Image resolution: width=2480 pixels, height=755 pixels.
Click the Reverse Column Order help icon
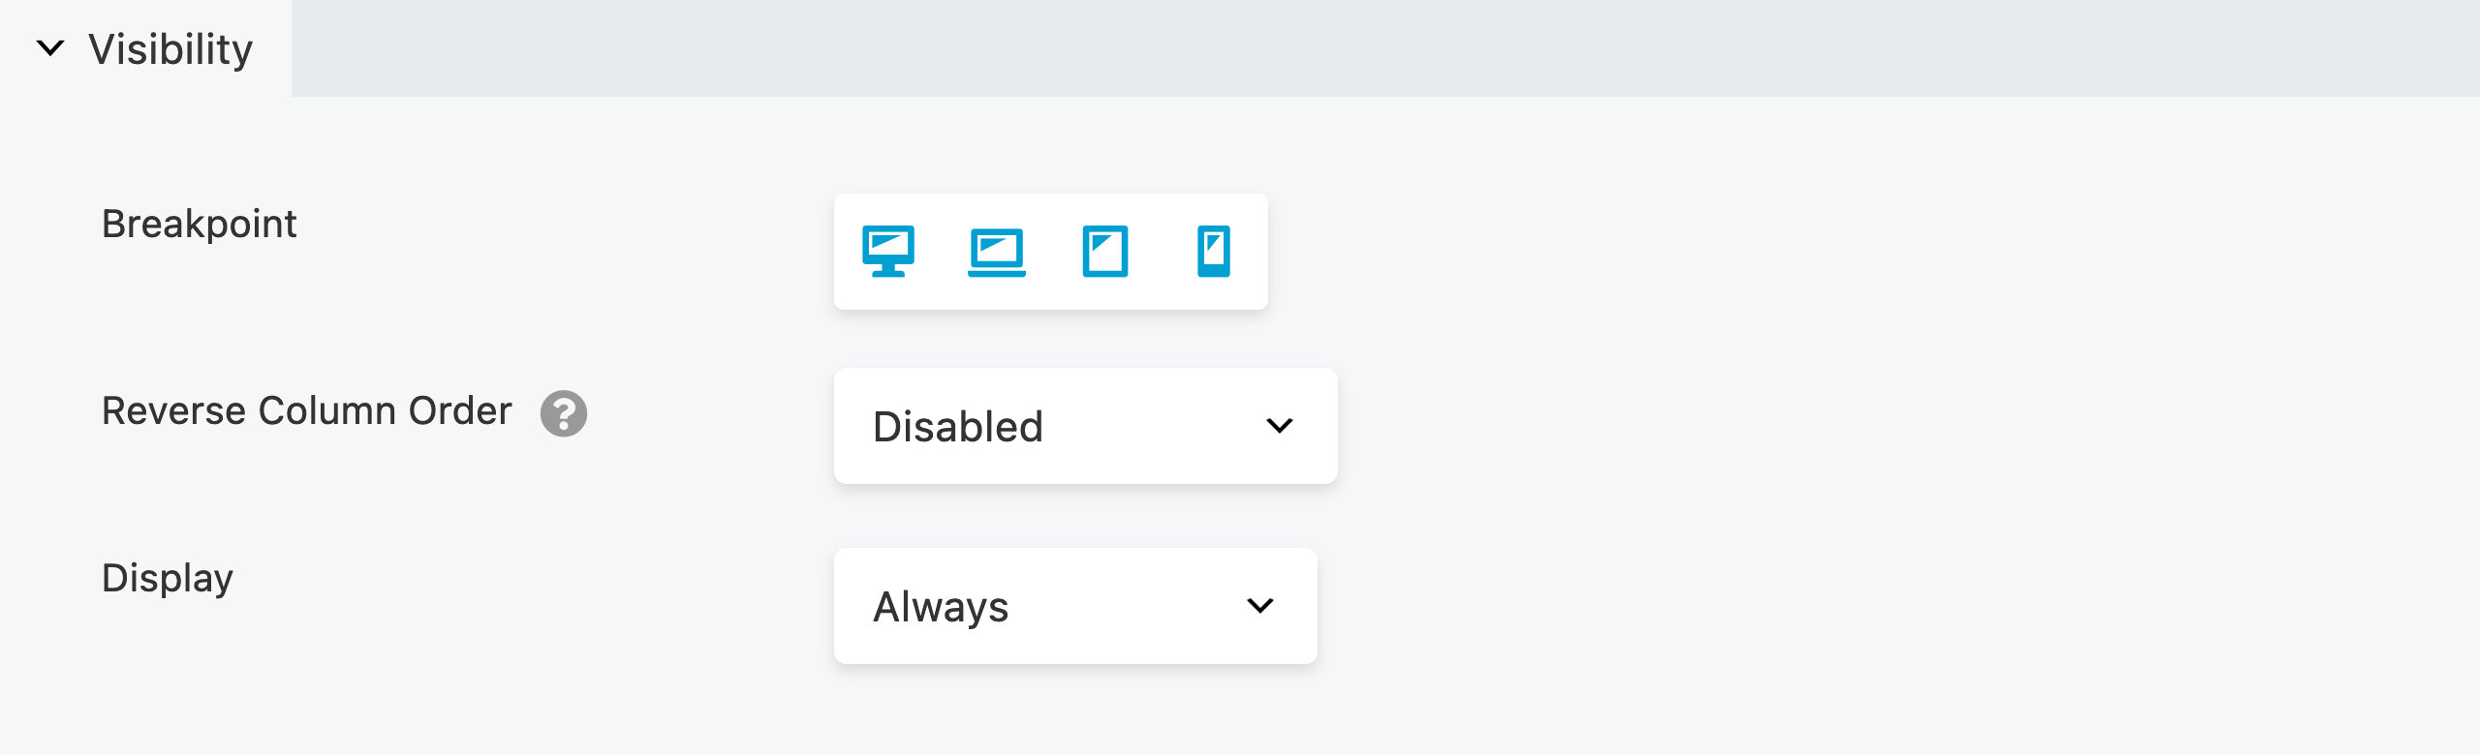[562, 414]
